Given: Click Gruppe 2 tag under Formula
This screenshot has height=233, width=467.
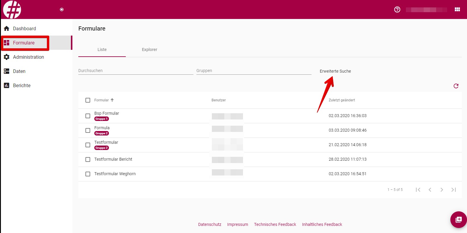Looking at the screenshot, I should pyautogui.click(x=101, y=133).
